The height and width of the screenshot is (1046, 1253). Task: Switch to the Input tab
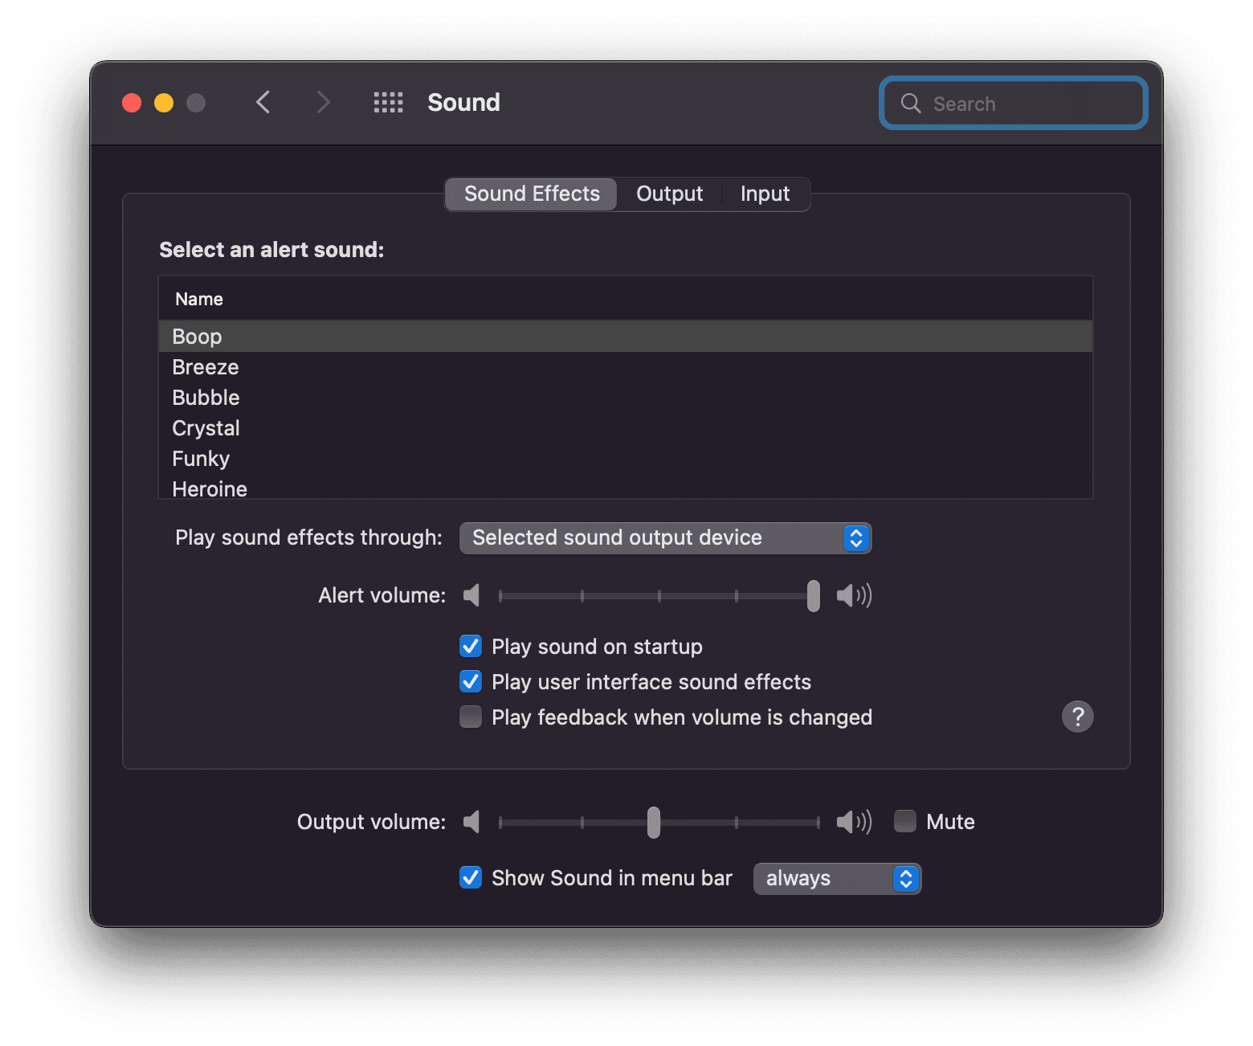click(765, 194)
